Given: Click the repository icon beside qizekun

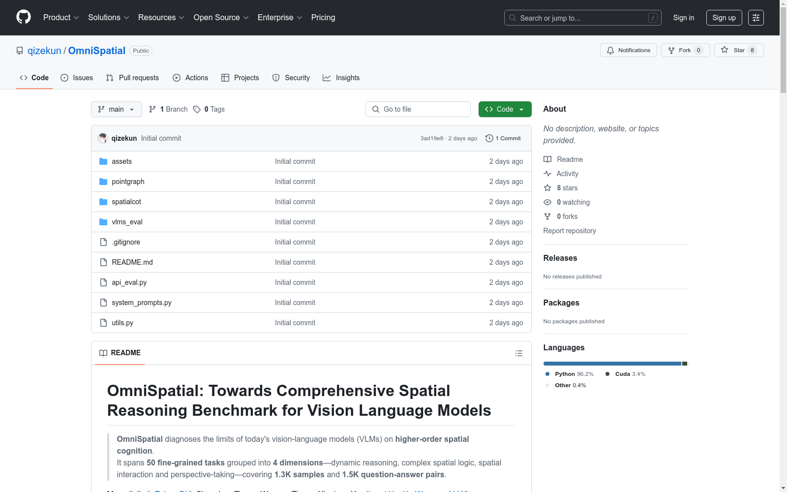Looking at the screenshot, I should pyautogui.click(x=20, y=51).
